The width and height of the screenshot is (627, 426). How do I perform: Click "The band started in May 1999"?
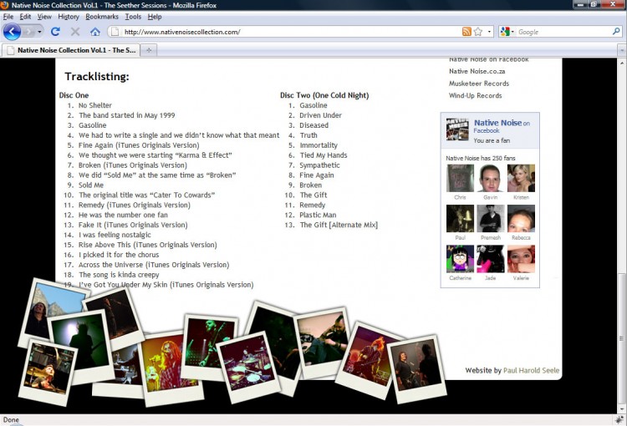pos(127,115)
